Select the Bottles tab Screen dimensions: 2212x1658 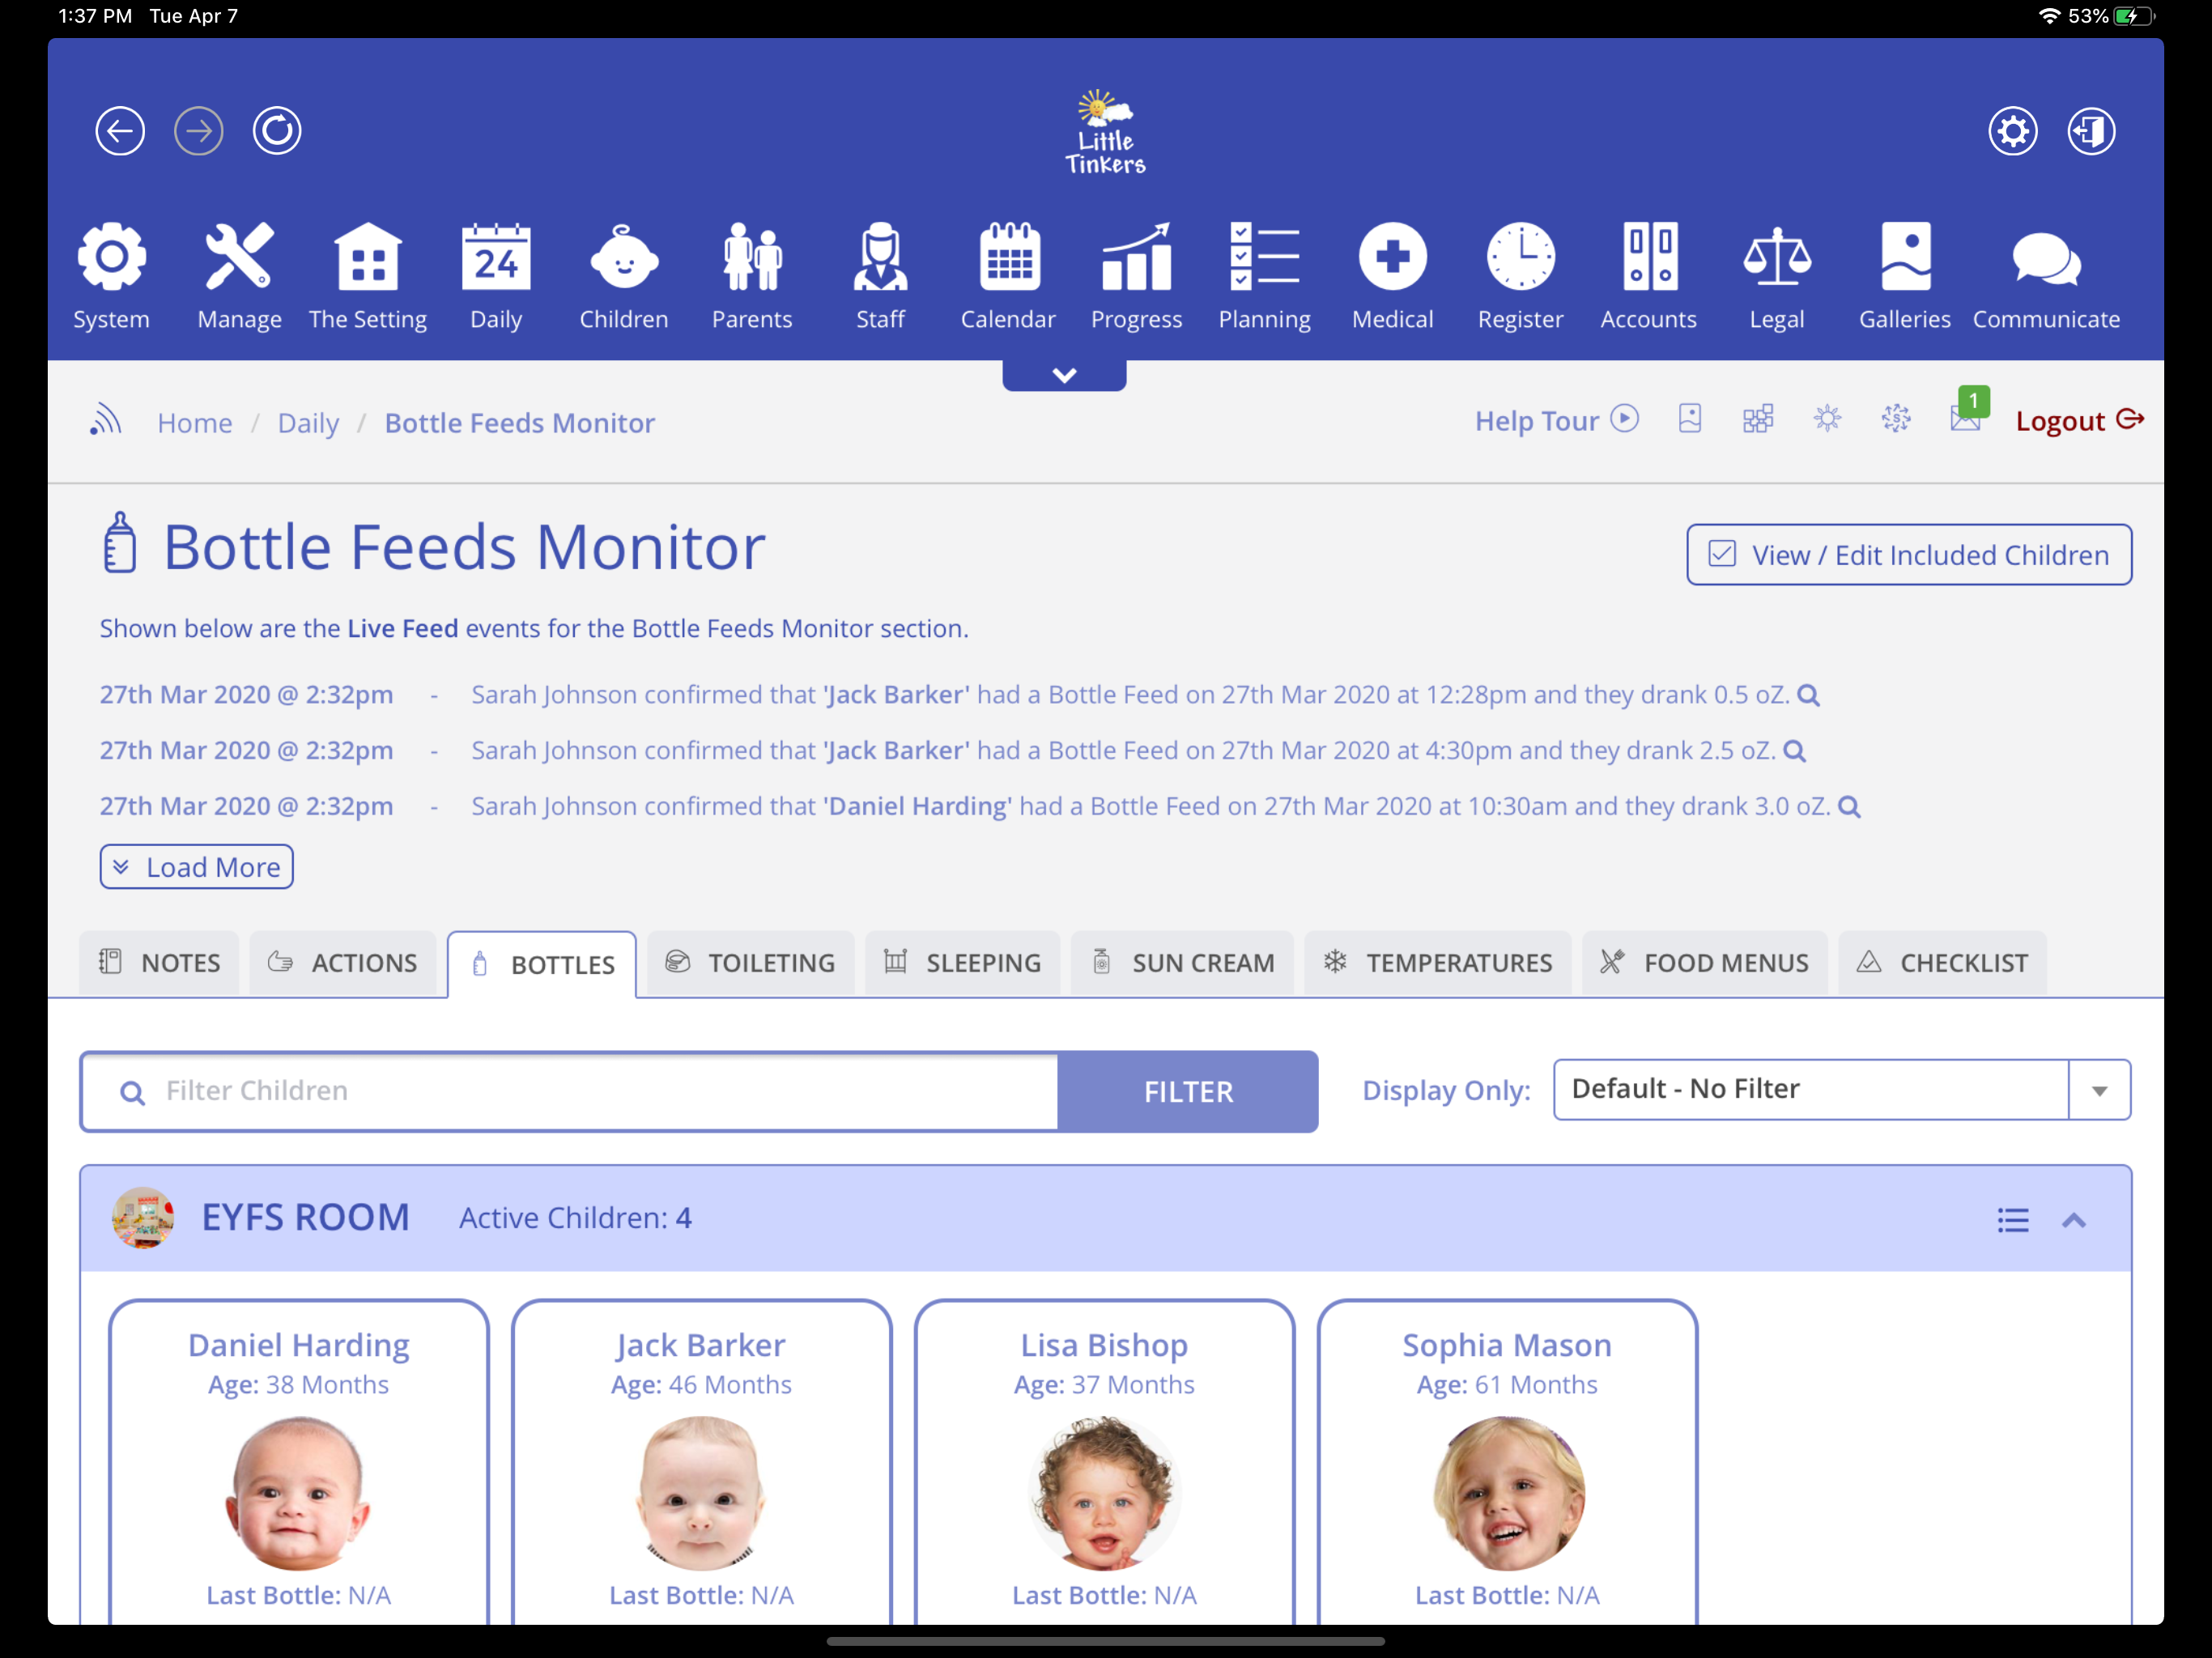click(542, 964)
